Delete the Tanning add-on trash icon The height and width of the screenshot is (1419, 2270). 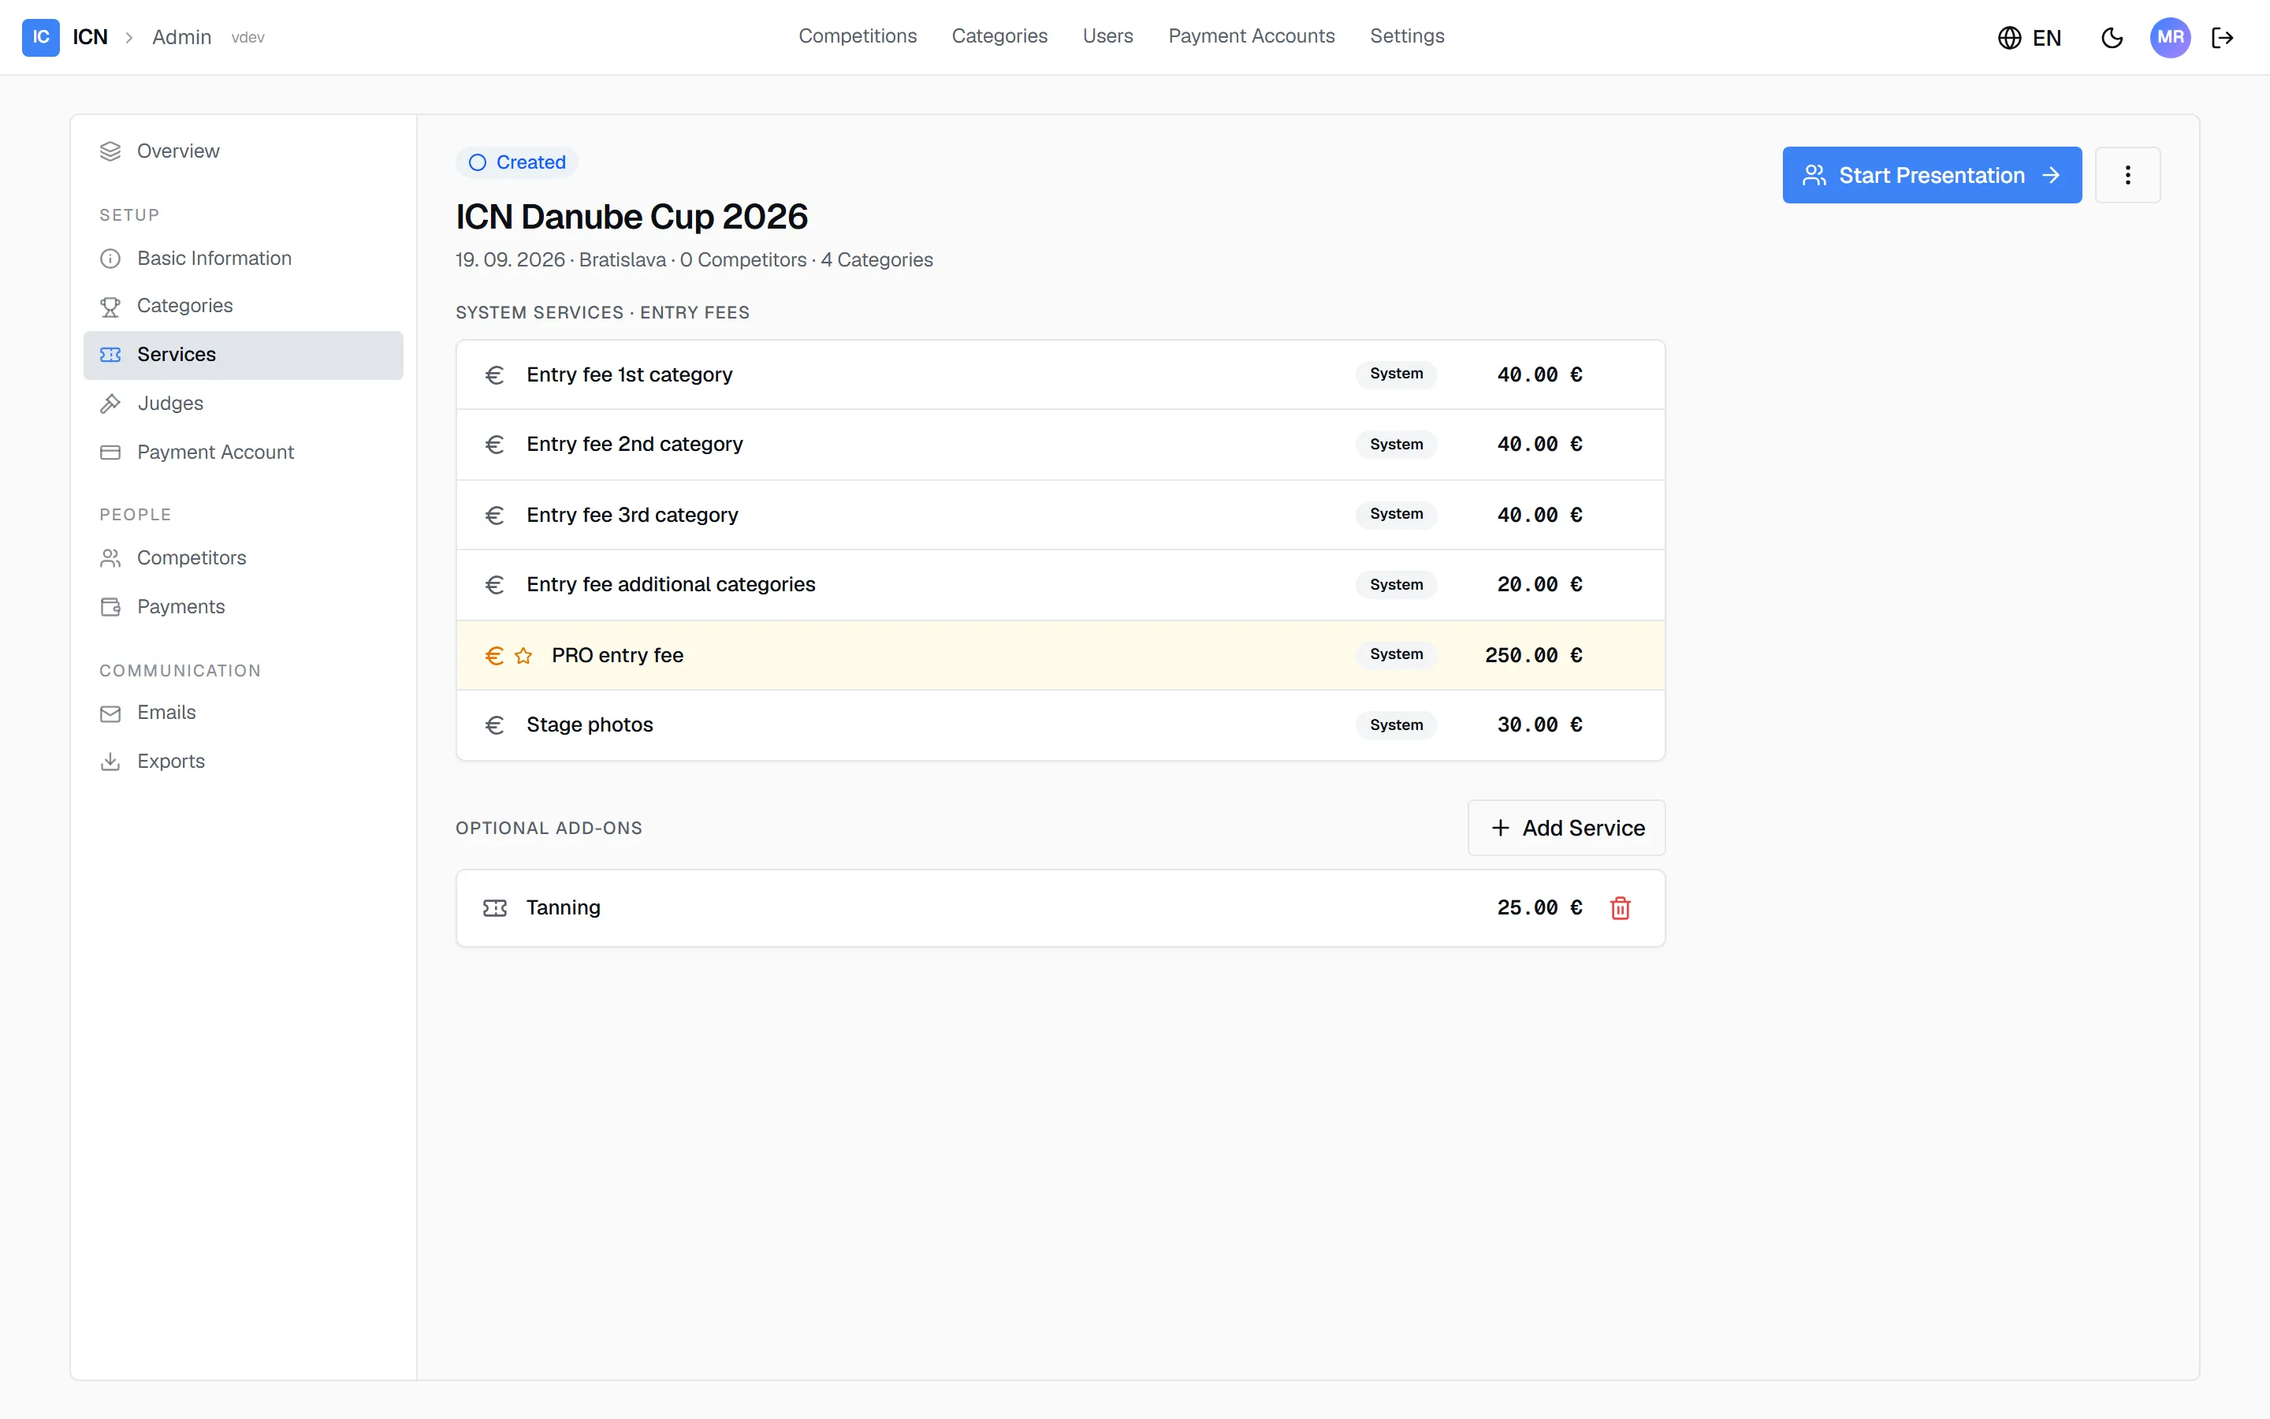pos(1620,907)
